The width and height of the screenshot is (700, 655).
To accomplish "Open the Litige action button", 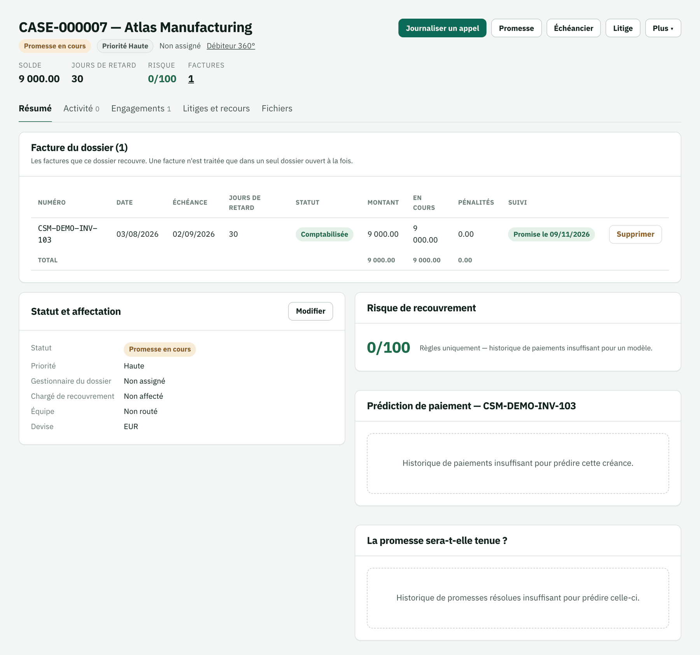I will click(623, 28).
